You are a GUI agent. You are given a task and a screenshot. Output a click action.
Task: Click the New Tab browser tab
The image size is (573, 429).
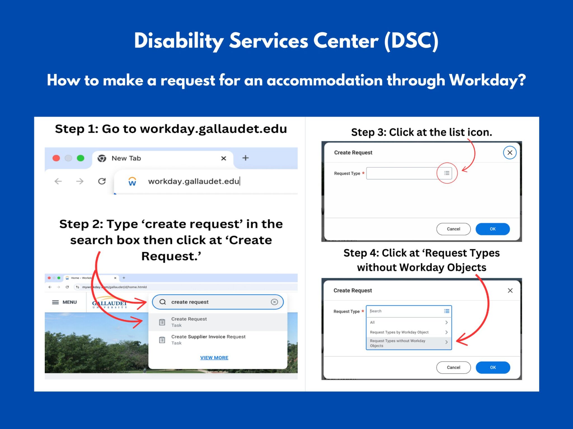[x=163, y=158]
